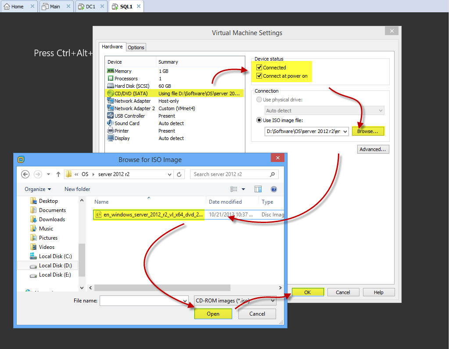Select the Processors device icon
Viewport: 449px width, 349px height.
coord(111,78)
